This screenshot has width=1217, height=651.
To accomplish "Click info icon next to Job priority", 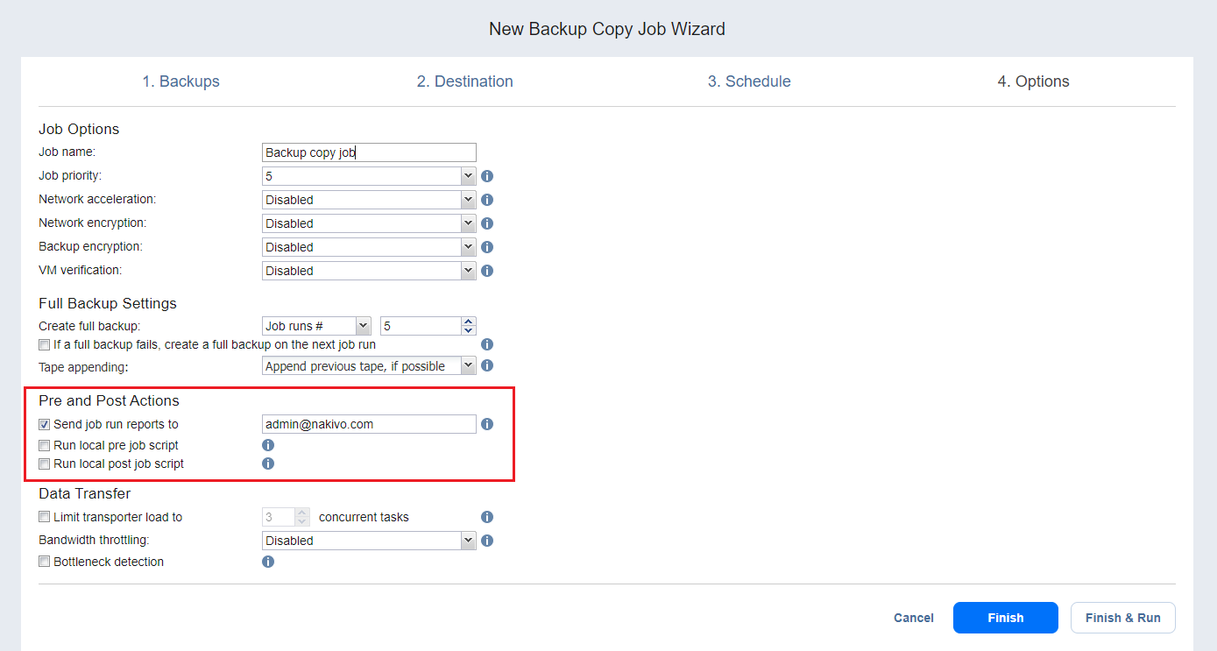I will tap(487, 176).
